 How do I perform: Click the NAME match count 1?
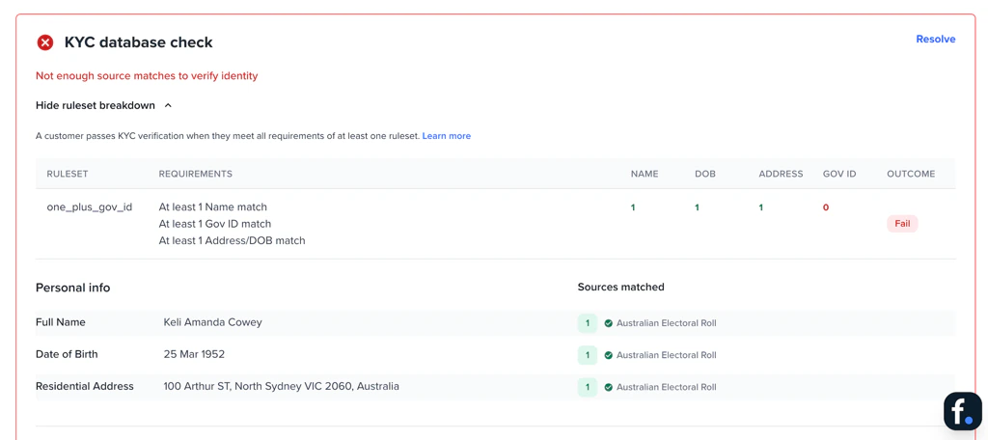[633, 207]
